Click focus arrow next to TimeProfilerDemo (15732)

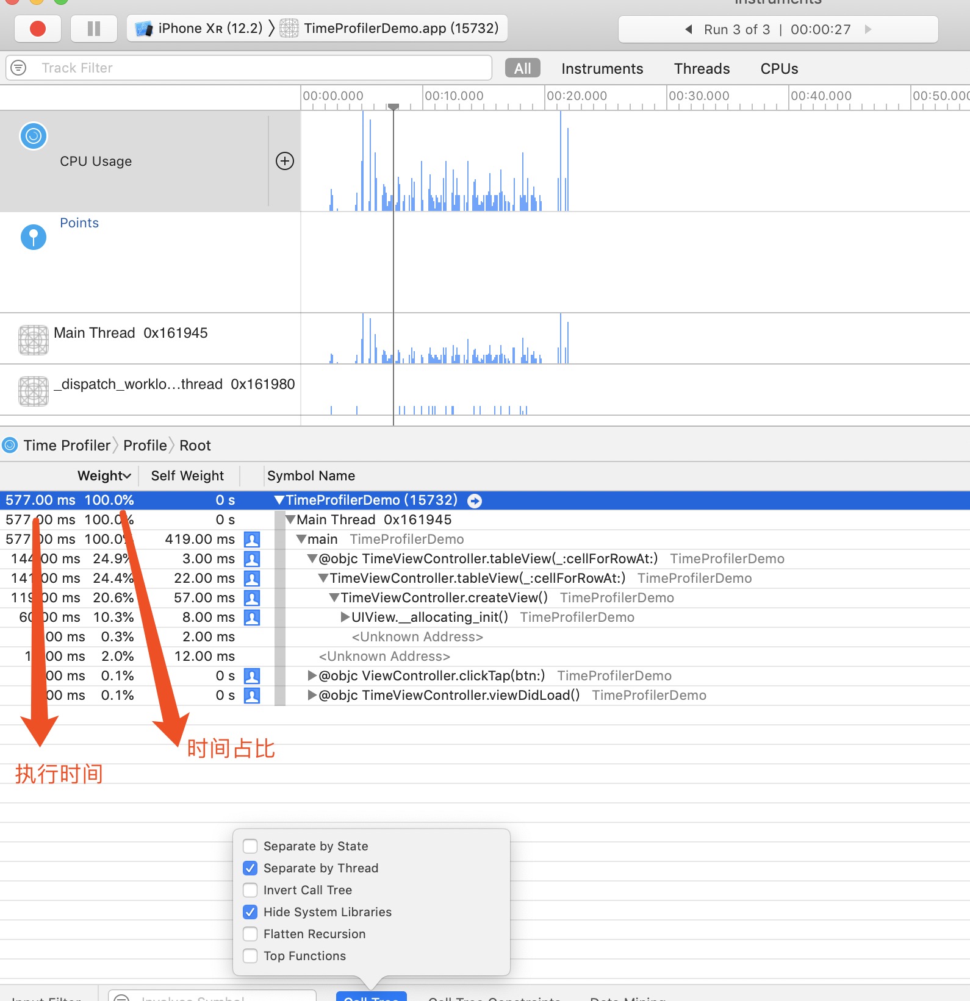coord(475,501)
